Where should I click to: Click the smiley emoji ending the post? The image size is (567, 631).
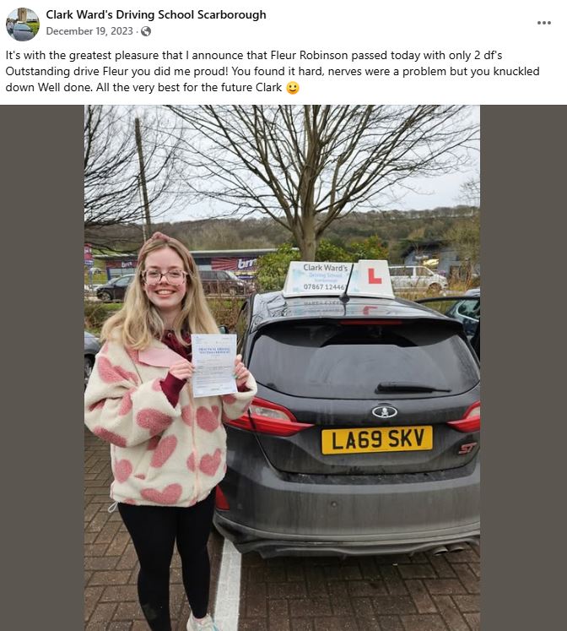pyautogui.click(x=293, y=88)
